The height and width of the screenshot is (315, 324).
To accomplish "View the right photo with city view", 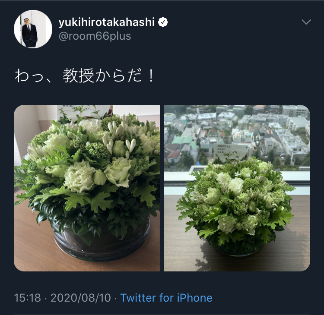I will coord(237,188).
